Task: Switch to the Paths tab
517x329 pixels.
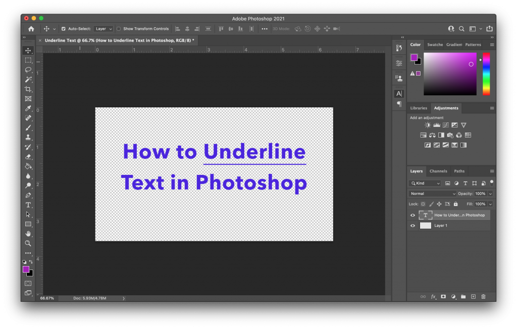Action: coord(459,171)
